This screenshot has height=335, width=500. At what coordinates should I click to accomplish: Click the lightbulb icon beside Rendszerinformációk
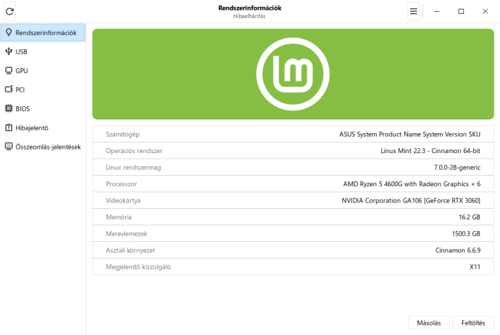tap(9, 32)
